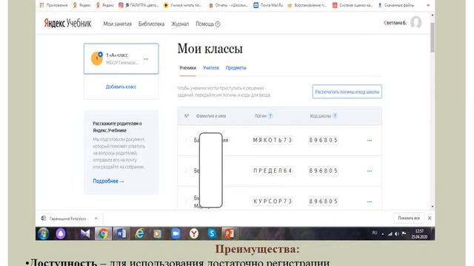This screenshot has width=474, height=266.
Task: Select the login ПРЕДЕЛ64
Action: (273, 171)
